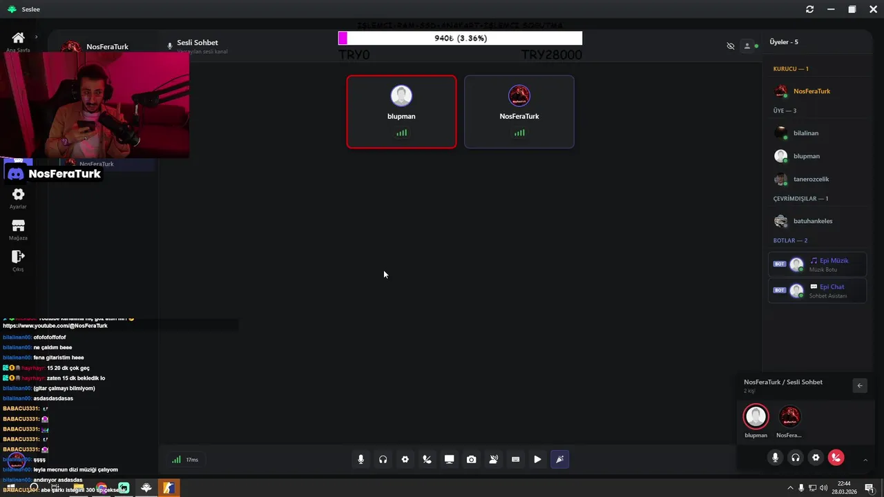Open voice settings gear in bottom toolbar
The image size is (884, 497).
click(x=405, y=460)
